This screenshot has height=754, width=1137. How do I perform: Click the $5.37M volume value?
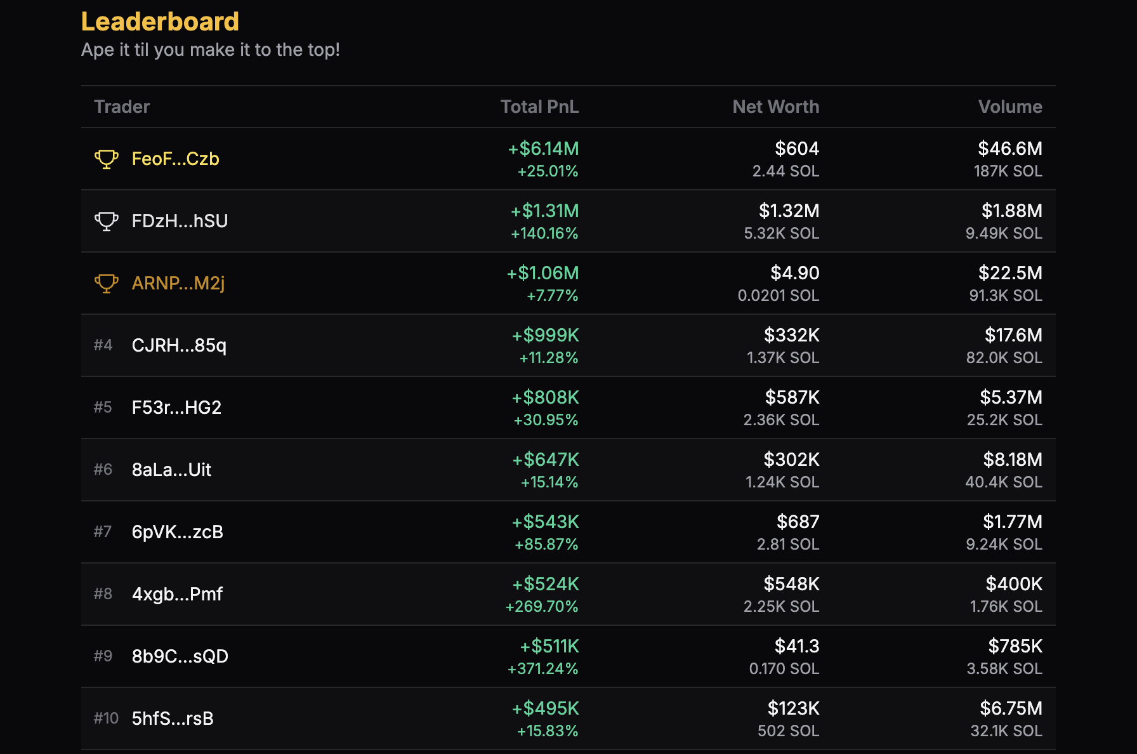point(1011,397)
